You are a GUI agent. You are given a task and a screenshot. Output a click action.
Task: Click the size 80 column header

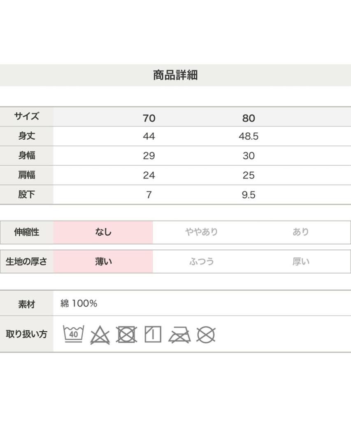click(x=249, y=118)
